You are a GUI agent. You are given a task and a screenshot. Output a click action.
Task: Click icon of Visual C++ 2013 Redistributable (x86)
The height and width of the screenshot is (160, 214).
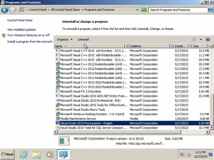[x=58, y=78]
